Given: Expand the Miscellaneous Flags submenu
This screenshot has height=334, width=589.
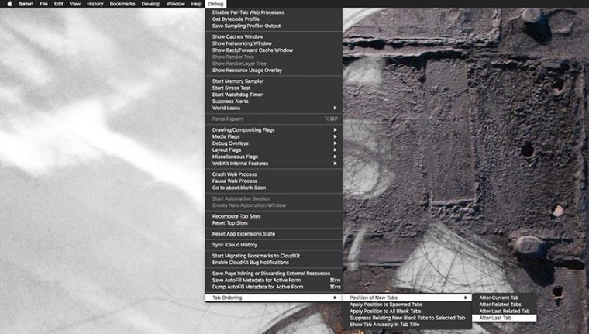Looking at the screenshot, I should coord(274,157).
